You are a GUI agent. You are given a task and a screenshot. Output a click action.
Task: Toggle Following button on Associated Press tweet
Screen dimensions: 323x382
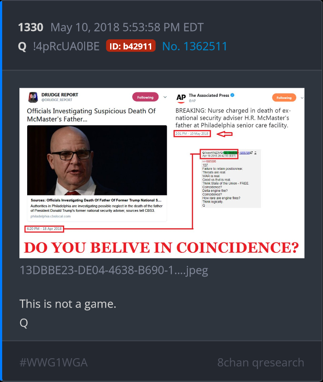[284, 98]
